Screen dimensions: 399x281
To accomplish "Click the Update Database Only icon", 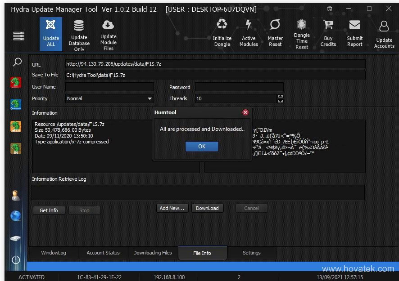I will point(79,34).
